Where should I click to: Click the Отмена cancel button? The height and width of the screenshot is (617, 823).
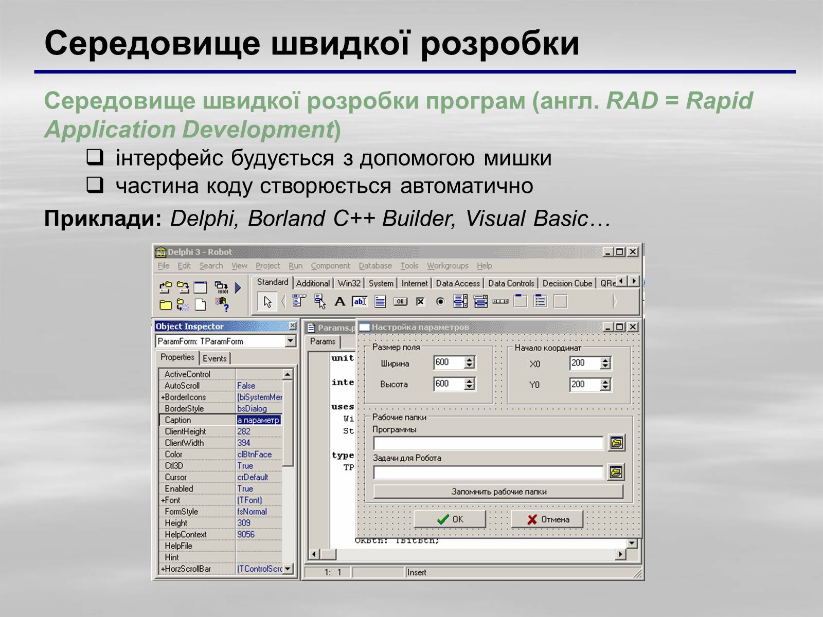point(548,519)
